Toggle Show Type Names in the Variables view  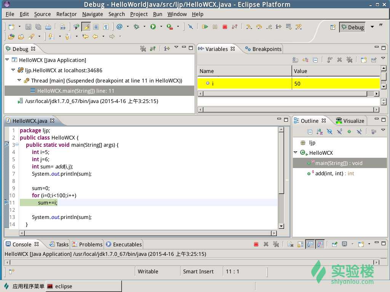coord(295,60)
